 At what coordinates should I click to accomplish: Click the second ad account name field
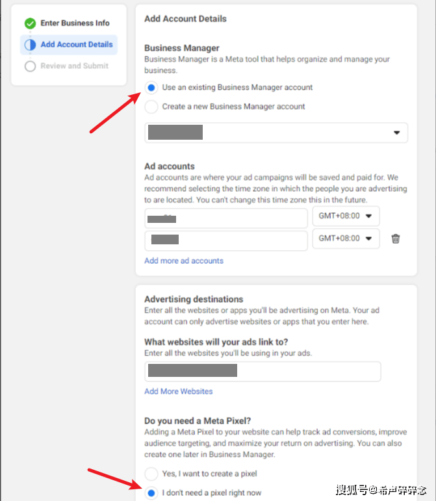[225, 240]
